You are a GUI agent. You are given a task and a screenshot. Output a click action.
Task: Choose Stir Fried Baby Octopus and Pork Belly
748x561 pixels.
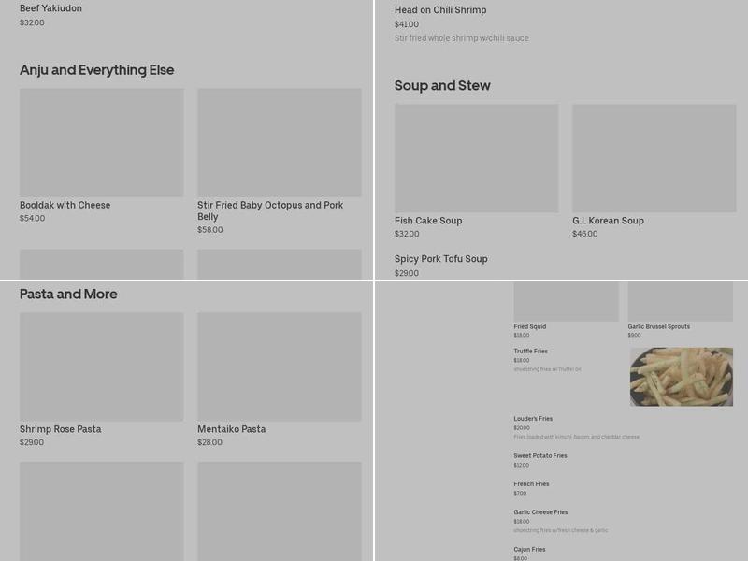click(270, 210)
